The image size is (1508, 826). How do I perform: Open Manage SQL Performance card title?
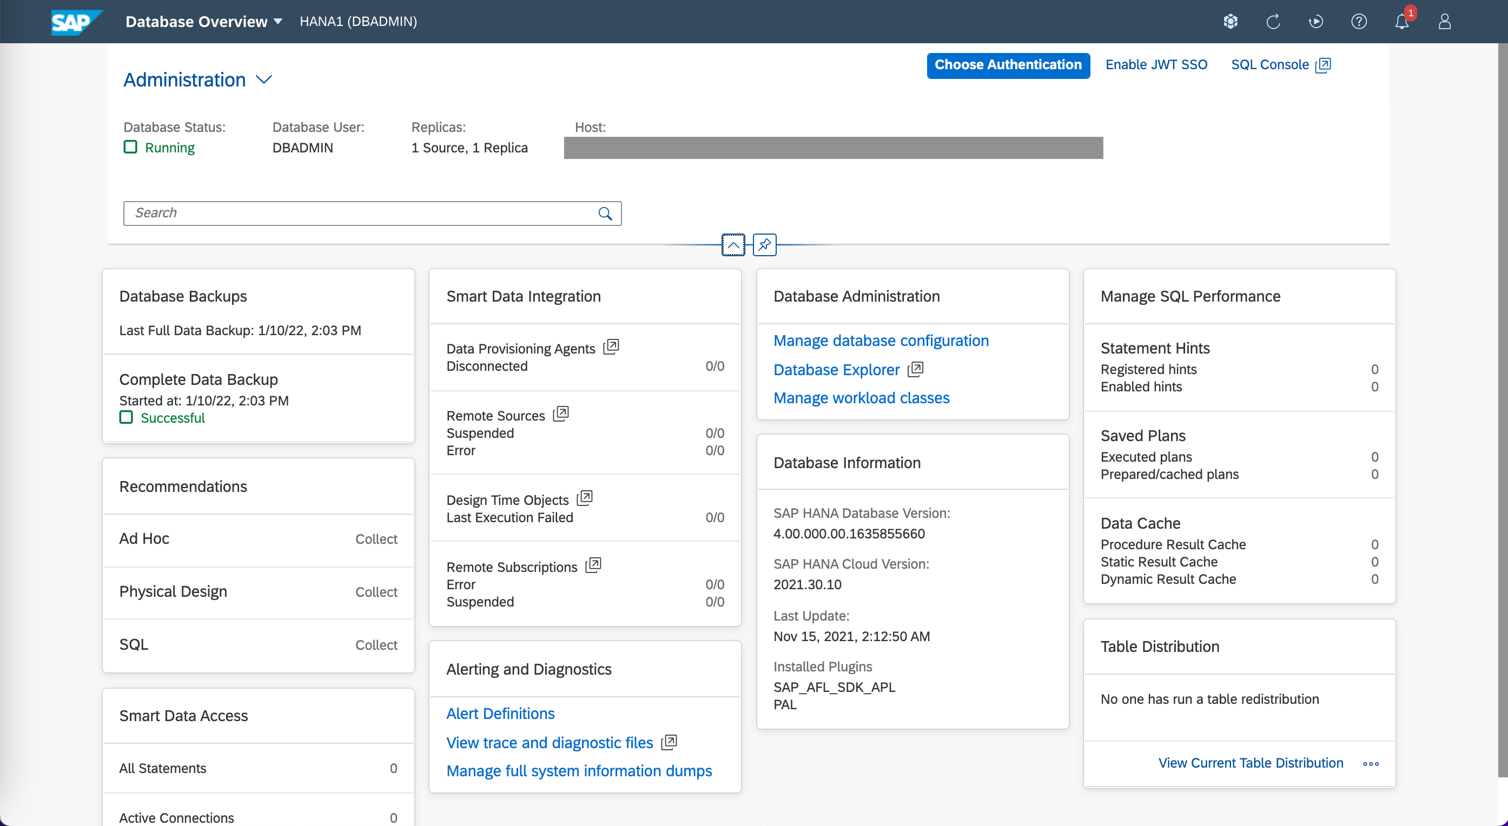[1190, 297]
